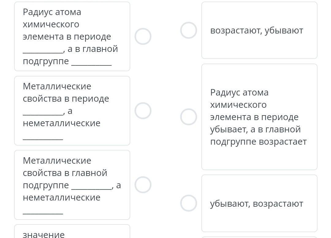Choose the answer card 'убывают, возрастают'
This screenshot has height=238, width=331.
pyautogui.click(x=259, y=203)
